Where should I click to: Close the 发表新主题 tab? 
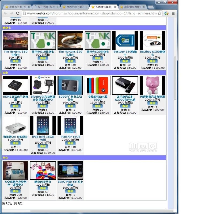pyautogui.click(x=29, y=7)
